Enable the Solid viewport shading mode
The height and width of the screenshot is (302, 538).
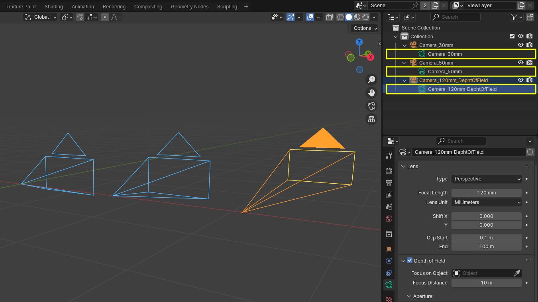348,17
